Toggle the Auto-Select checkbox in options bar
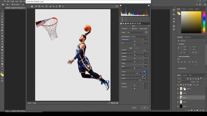 (12, 5)
